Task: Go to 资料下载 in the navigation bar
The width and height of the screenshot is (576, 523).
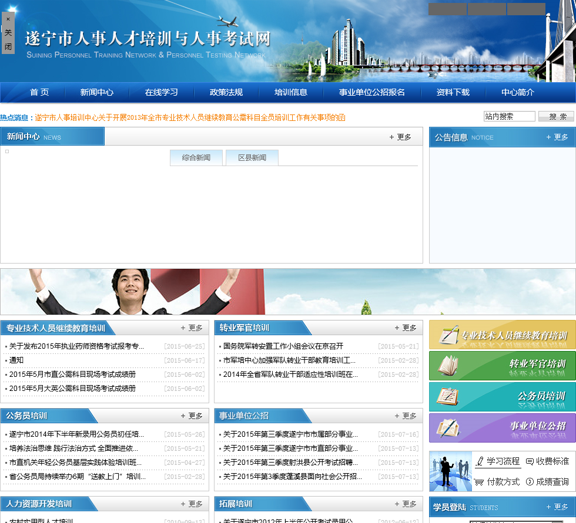Action: (x=453, y=92)
